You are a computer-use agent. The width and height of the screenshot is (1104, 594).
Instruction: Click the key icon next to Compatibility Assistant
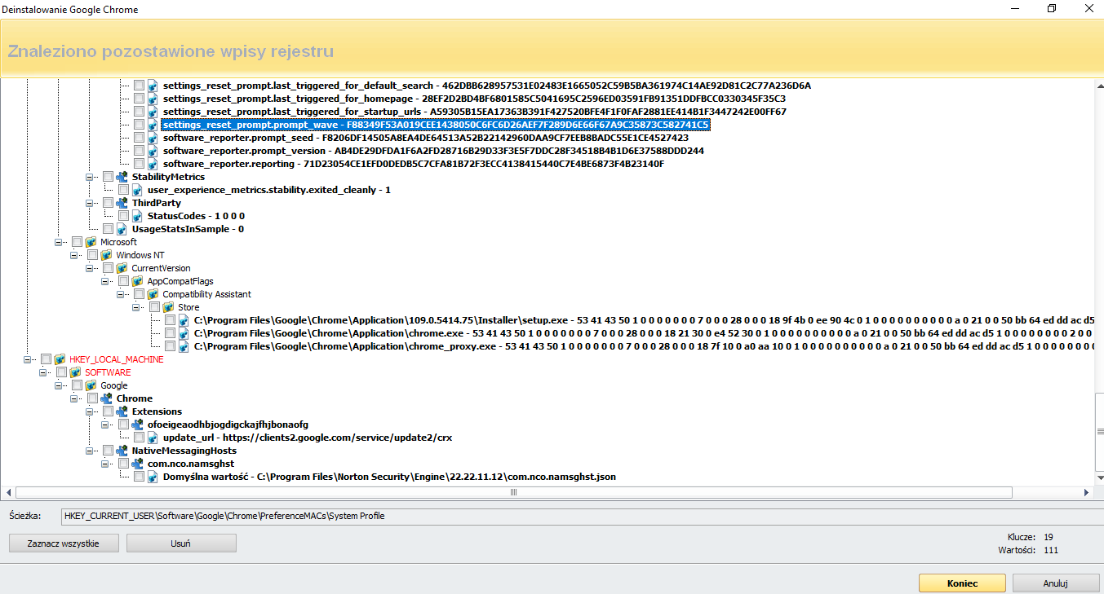click(153, 294)
